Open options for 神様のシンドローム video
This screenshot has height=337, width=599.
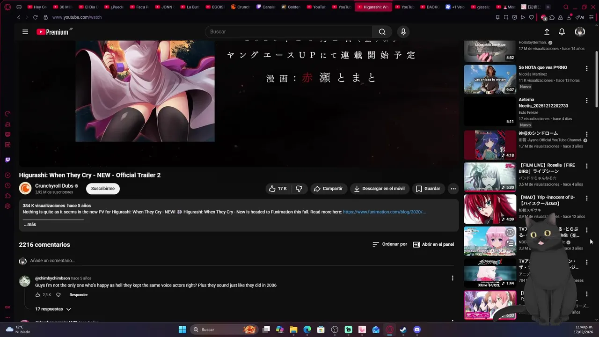pyautogui.click(x=586, y=134)
